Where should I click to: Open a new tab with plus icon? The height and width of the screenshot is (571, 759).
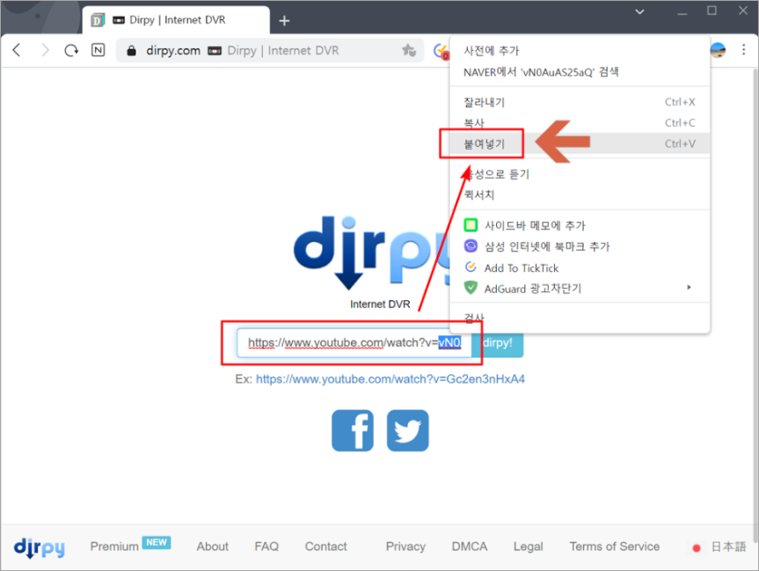click(284, 21)
